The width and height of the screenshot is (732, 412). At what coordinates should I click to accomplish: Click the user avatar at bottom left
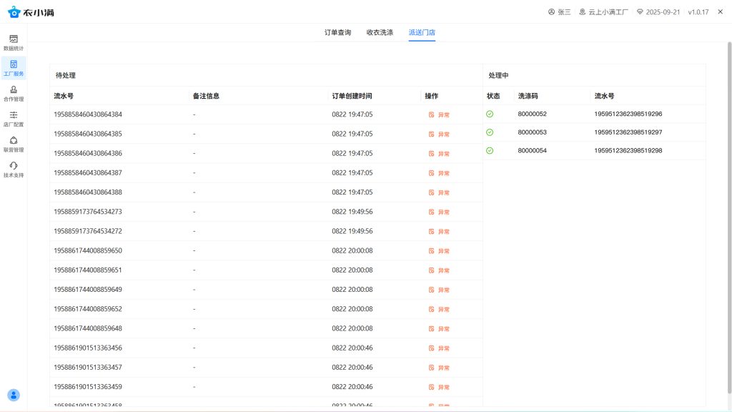pos(14,395)
